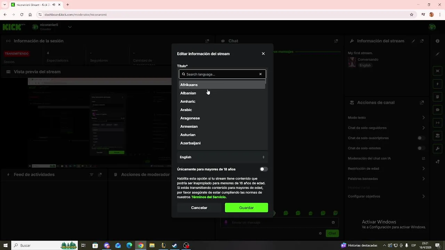The height and width of the screenshot is (250, 445).
Task: Select Asturian language option
Action: coord(222,135)
